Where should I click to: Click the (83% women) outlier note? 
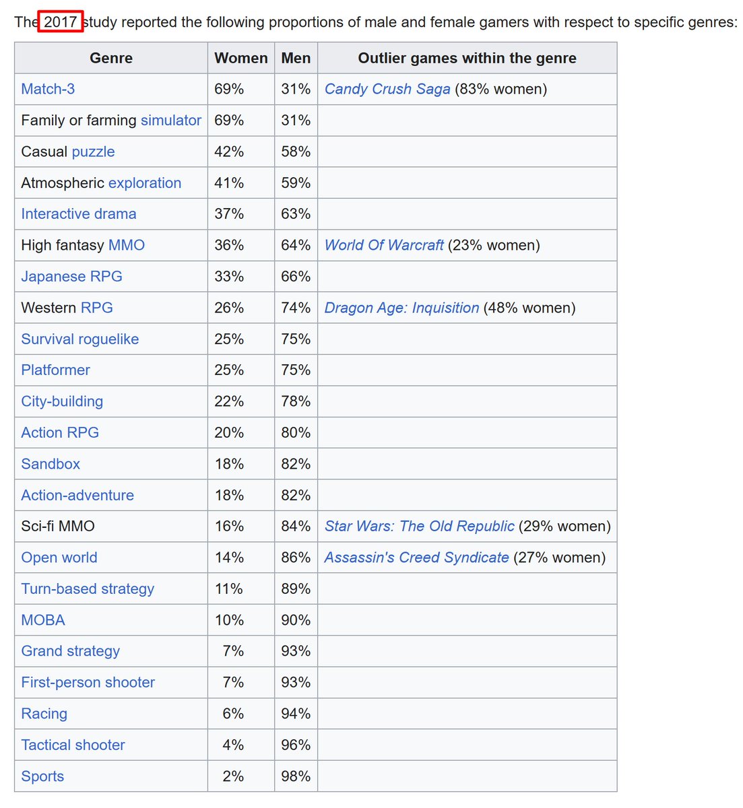pyautogui.click(x=501, y=89)
